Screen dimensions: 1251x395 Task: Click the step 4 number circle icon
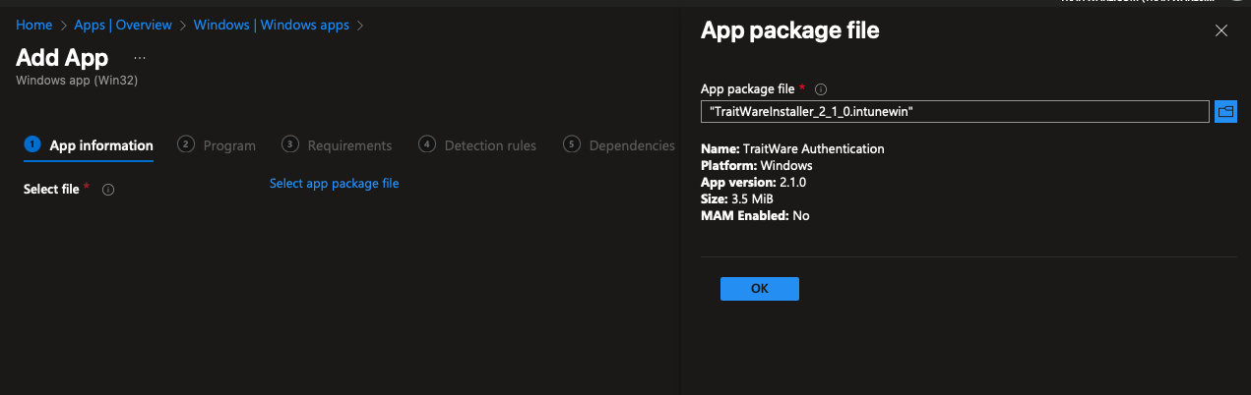coord(427,144)
